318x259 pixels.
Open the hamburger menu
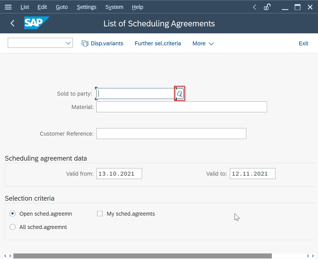pos(8,7)
